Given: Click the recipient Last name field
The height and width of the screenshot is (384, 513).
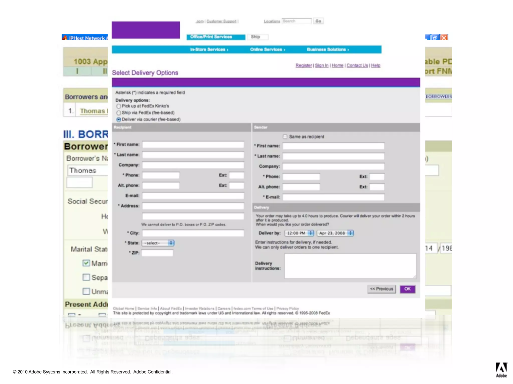Looking at the screenshot, I should tap(193, 155).
